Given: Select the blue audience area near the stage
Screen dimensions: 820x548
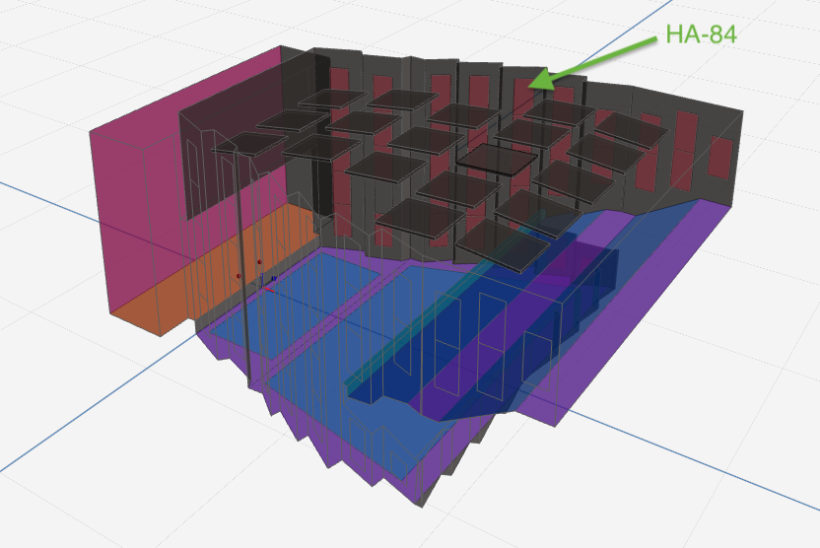Looking at the screenshot, I should coord(296,325).
